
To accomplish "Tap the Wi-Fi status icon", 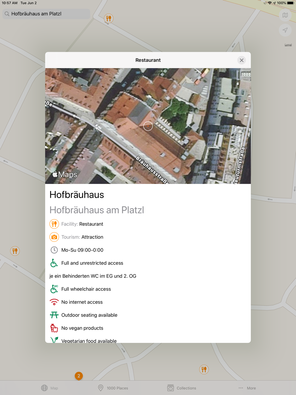I will coord(270,3).
